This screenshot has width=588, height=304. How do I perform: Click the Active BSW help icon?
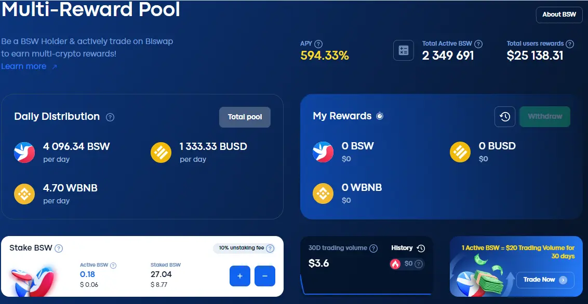[x=113, y=266]
